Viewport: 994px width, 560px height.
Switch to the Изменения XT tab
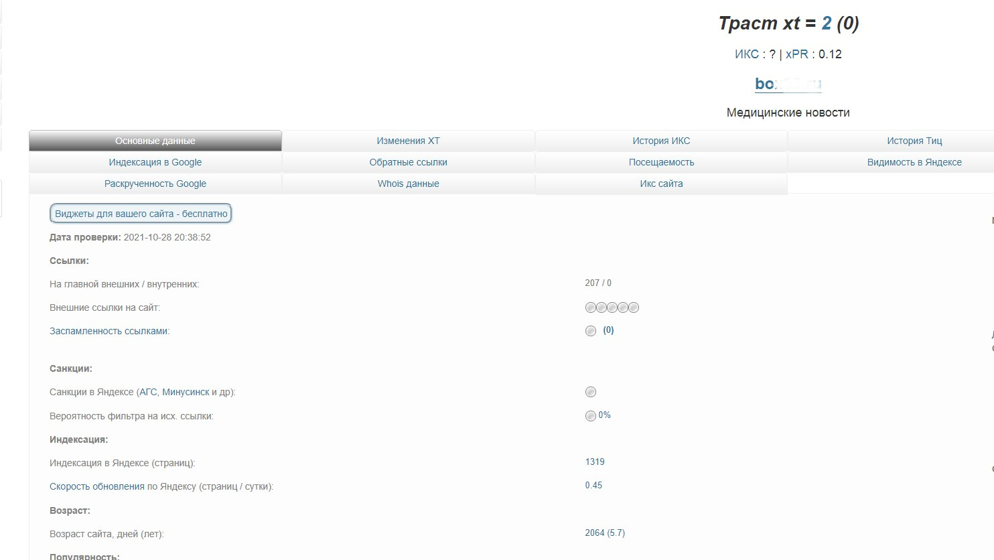(x=408, y=141)
